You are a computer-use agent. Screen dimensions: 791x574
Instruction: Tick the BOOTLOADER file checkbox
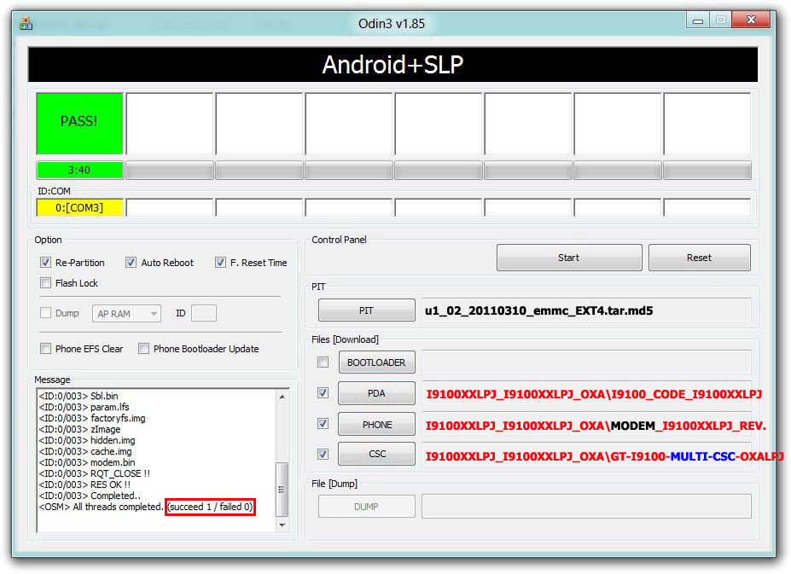323,362
